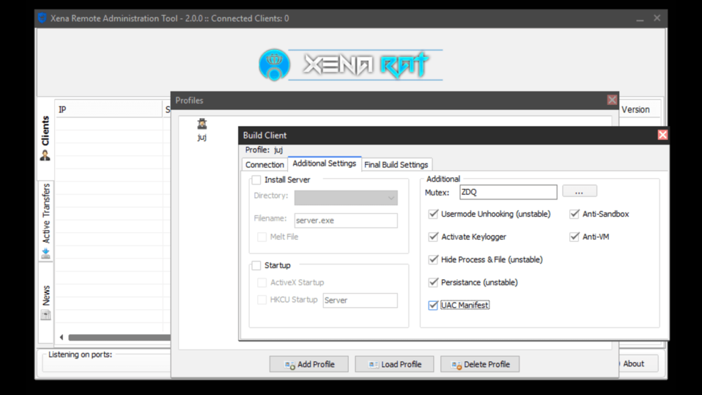Close the Build Client dialog
Viewport: 702px width, 395px height.
point(663,135)
